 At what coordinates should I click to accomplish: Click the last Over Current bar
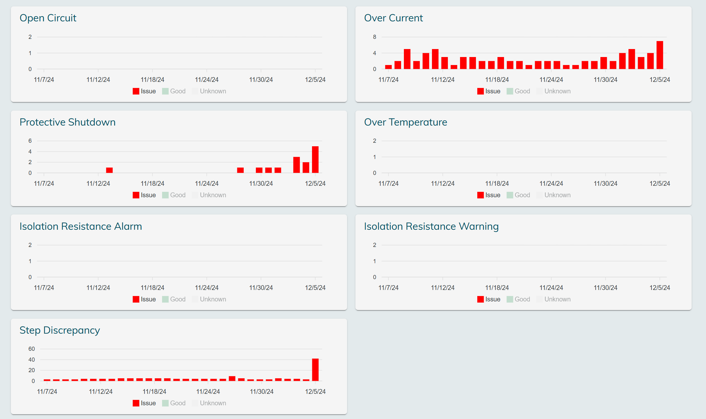pos(660,55)
